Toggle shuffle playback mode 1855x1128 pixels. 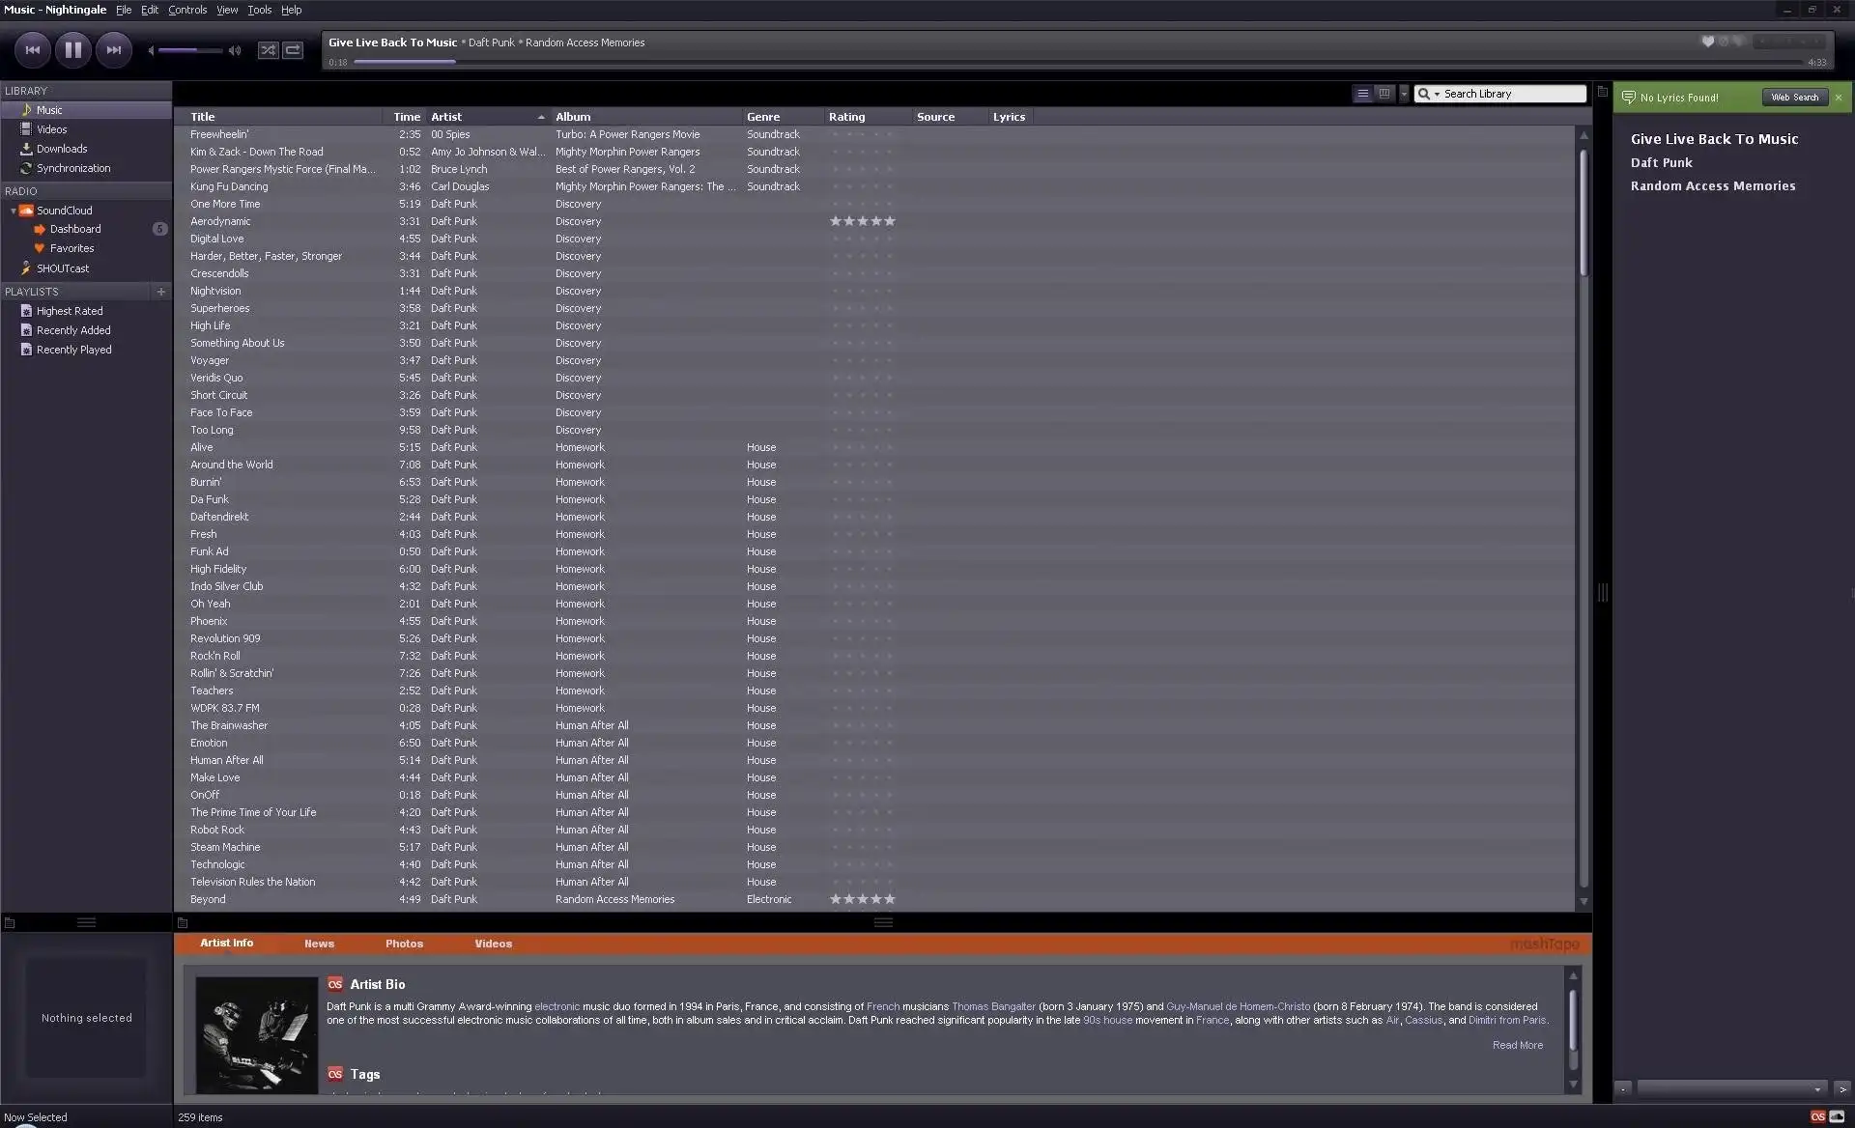tap(268, 50)
